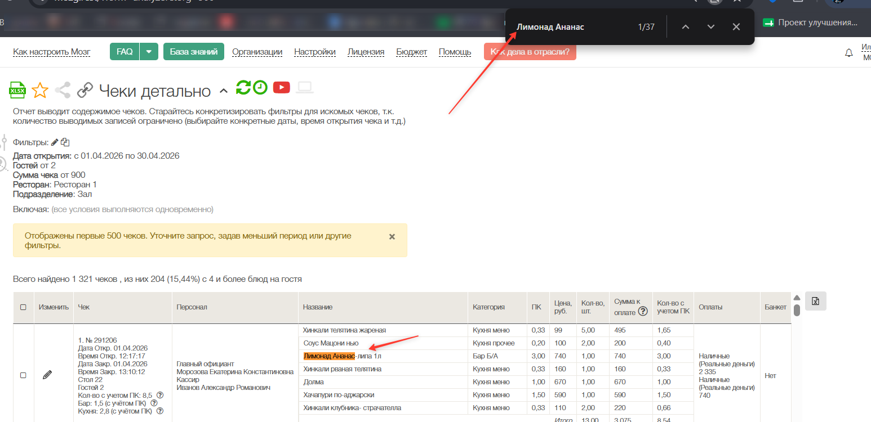Open the База знаний button
This screenshot has width=871, height=422.
click(x=194, y=52)
